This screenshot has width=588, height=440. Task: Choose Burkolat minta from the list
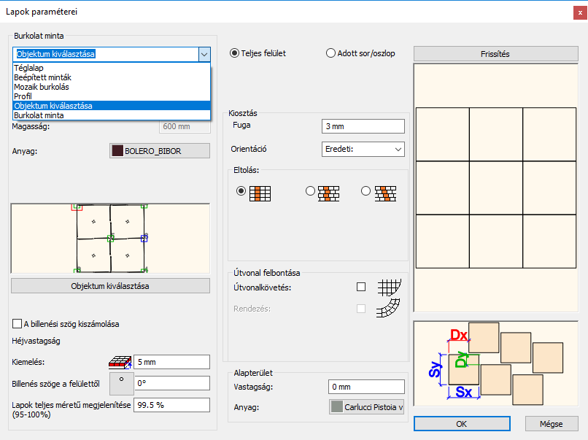[x=112, y=115]
